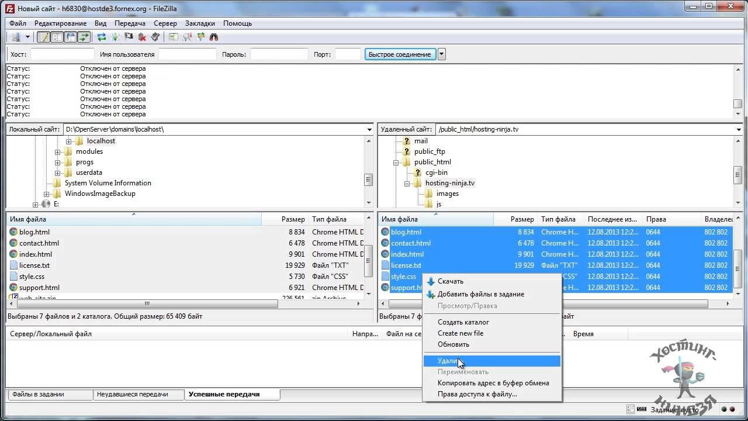Expand the local site path dropdown

369,129
